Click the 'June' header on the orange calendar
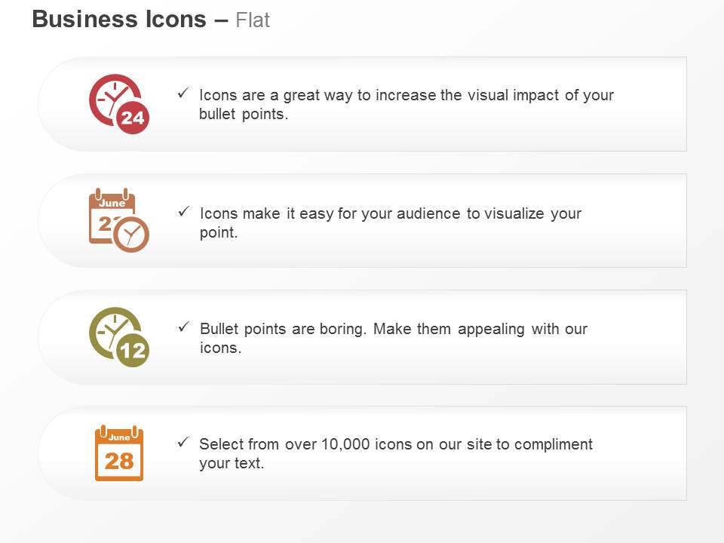 coord(119,437)
